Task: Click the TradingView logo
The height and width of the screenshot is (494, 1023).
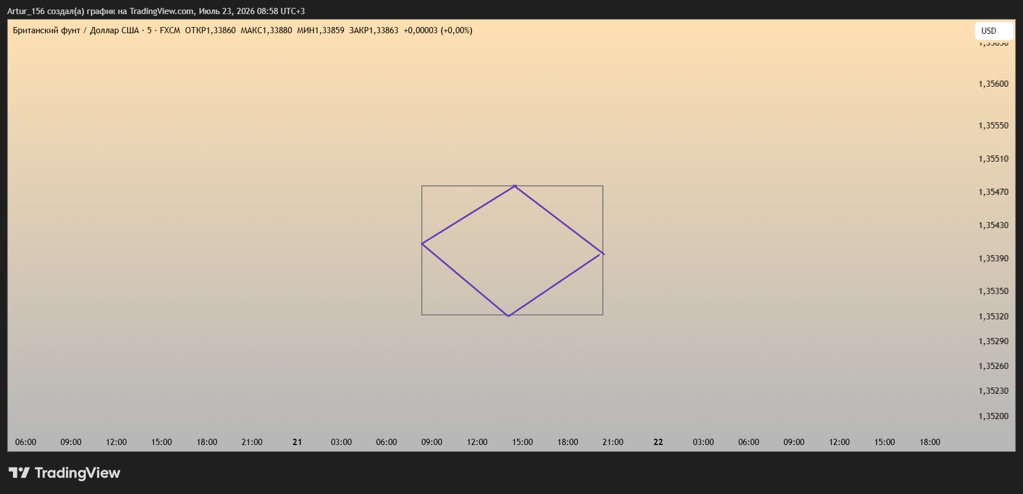Action: tap(64, 473)
